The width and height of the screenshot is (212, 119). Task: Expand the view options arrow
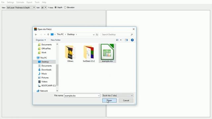coord(121,40)
